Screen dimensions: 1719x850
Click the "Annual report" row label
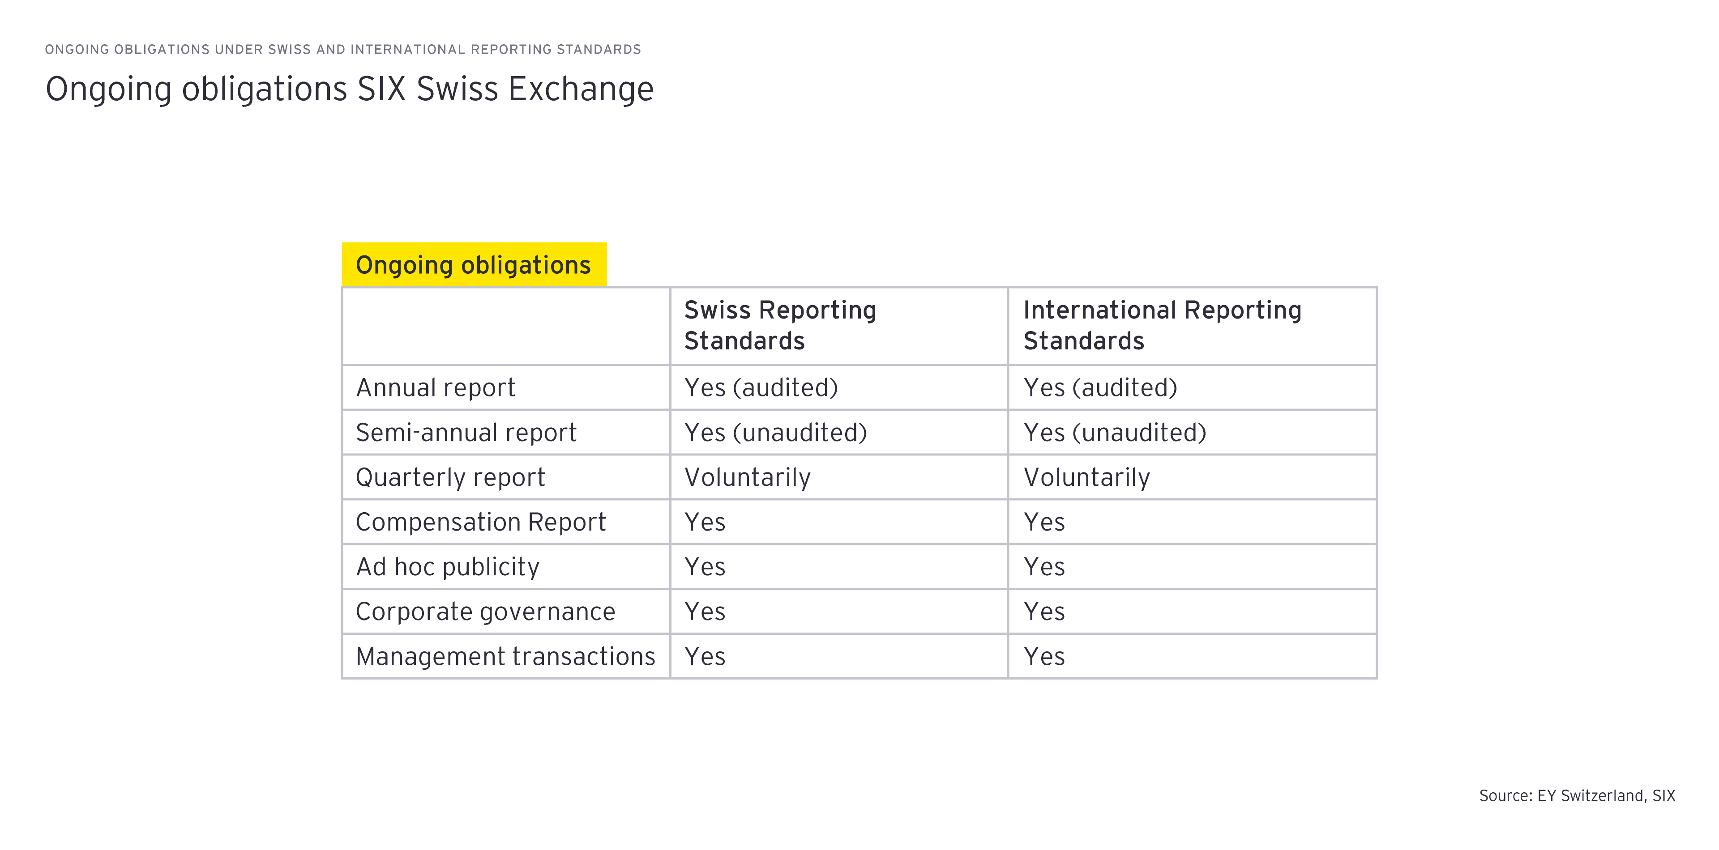point(435,388)
